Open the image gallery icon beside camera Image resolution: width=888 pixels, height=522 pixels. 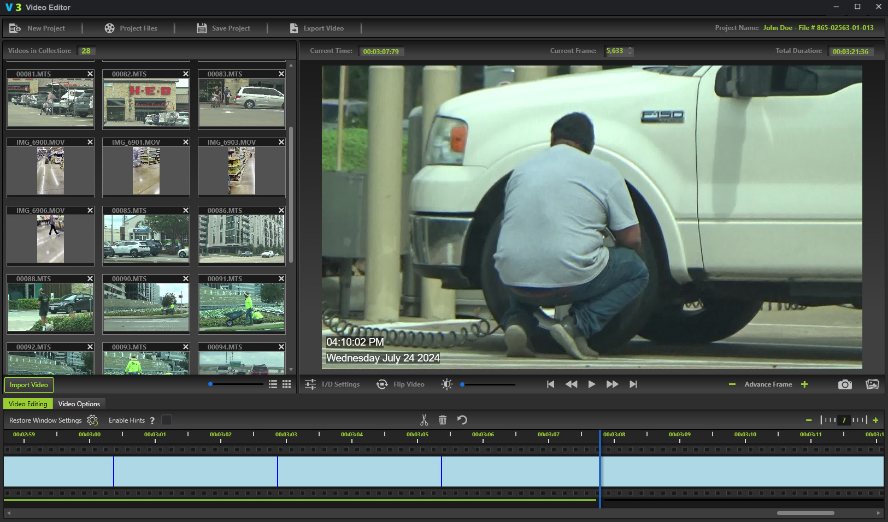pos(872,384)
